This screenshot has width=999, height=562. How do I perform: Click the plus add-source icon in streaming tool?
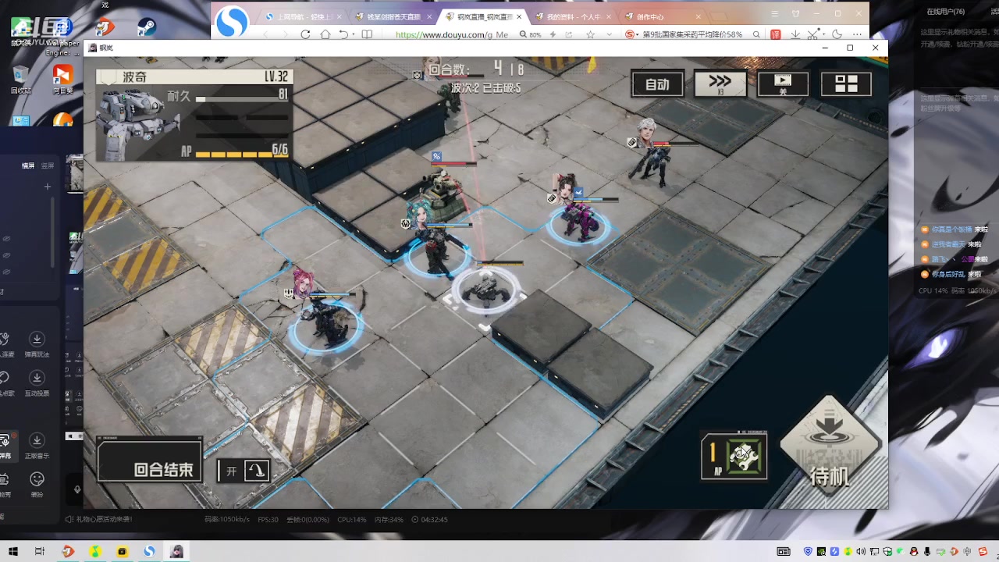click(x=48, y=187)
